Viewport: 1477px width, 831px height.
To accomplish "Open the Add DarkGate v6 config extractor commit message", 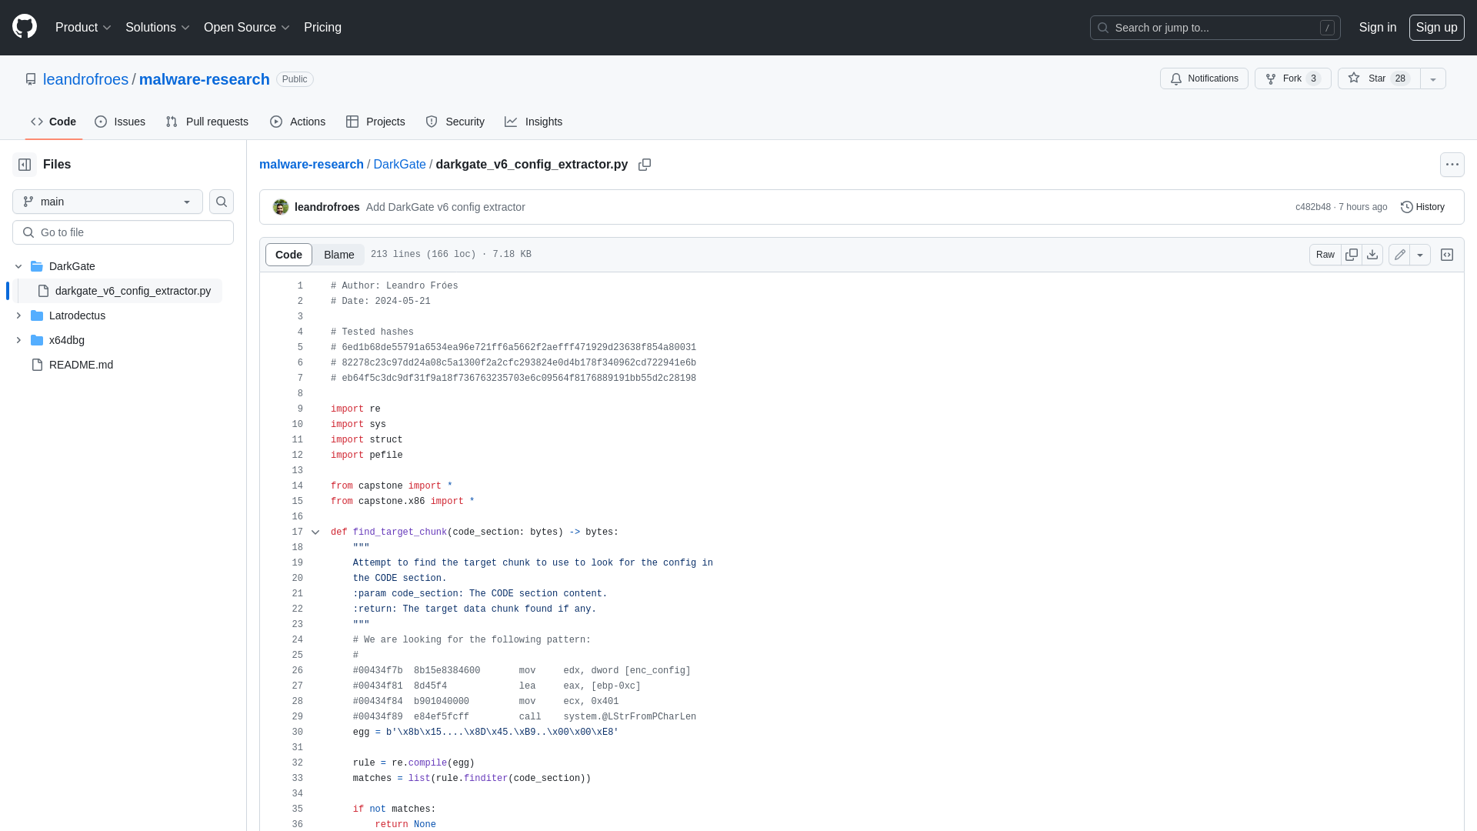I will [x=445, y=207].
